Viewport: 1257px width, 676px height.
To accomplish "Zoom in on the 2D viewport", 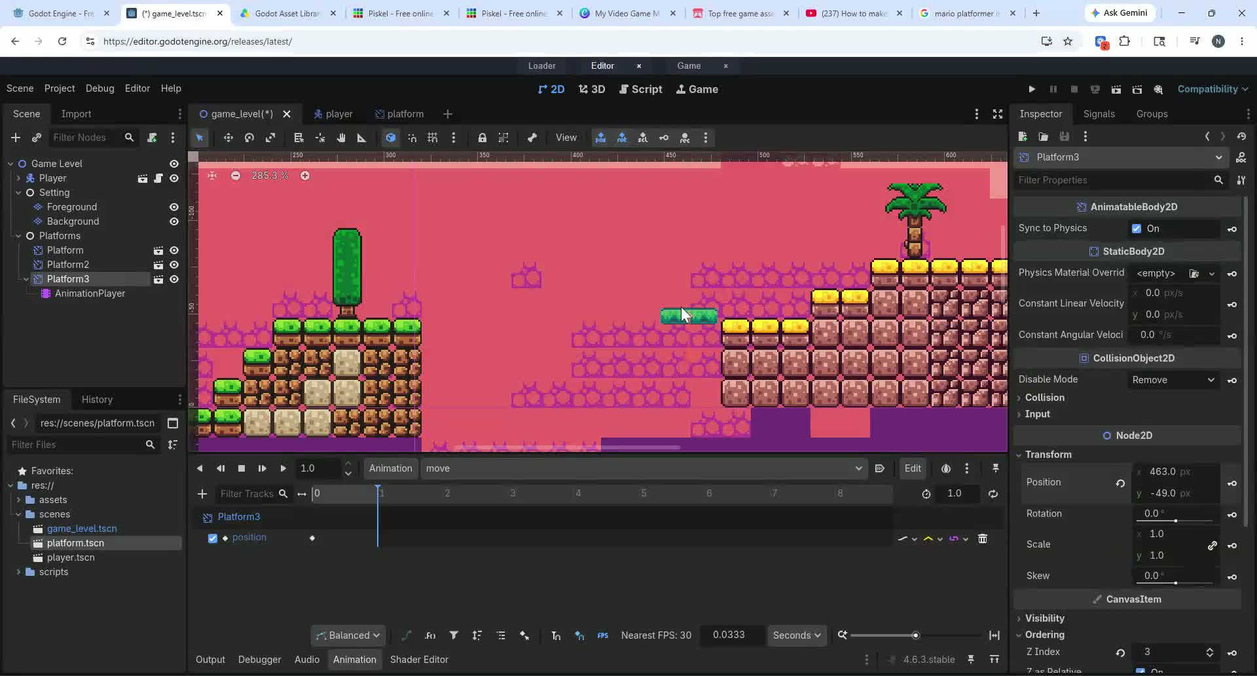I will (305, 176).
